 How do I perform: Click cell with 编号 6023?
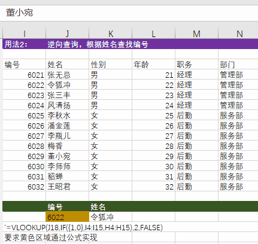25,95
